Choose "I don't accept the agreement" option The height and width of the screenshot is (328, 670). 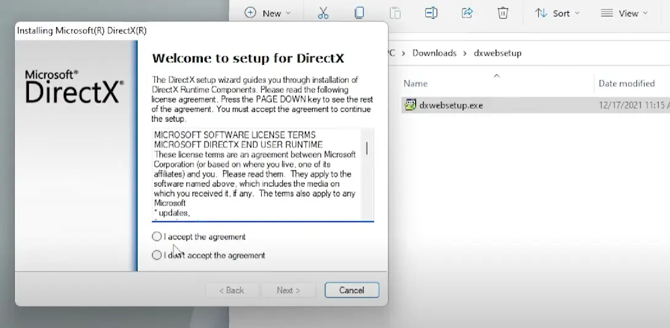coord(157,255)
